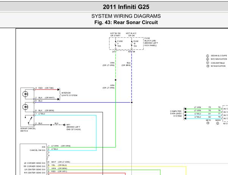This screenshot has width=228, height=175.
Task: Select the "W/O NAVIGATION" legend text
Action: 219,59
